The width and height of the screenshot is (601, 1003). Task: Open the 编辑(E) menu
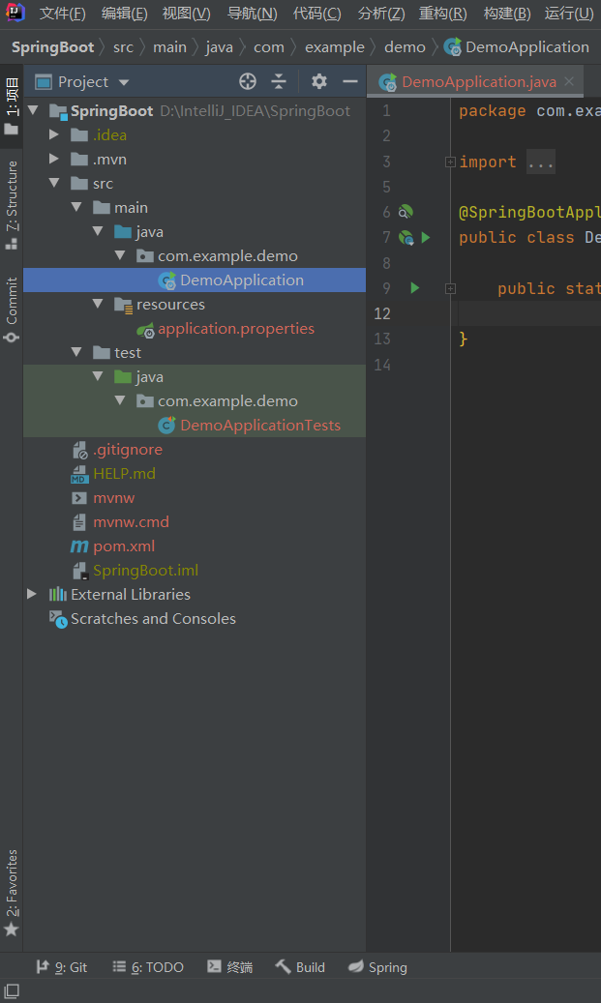point(124,14)
